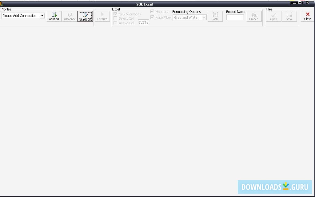Open a file with Open icon

click(x=273, y=16)
